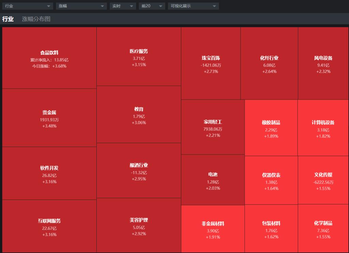Click the 食品饮料 treemap block

pos(49,58)
